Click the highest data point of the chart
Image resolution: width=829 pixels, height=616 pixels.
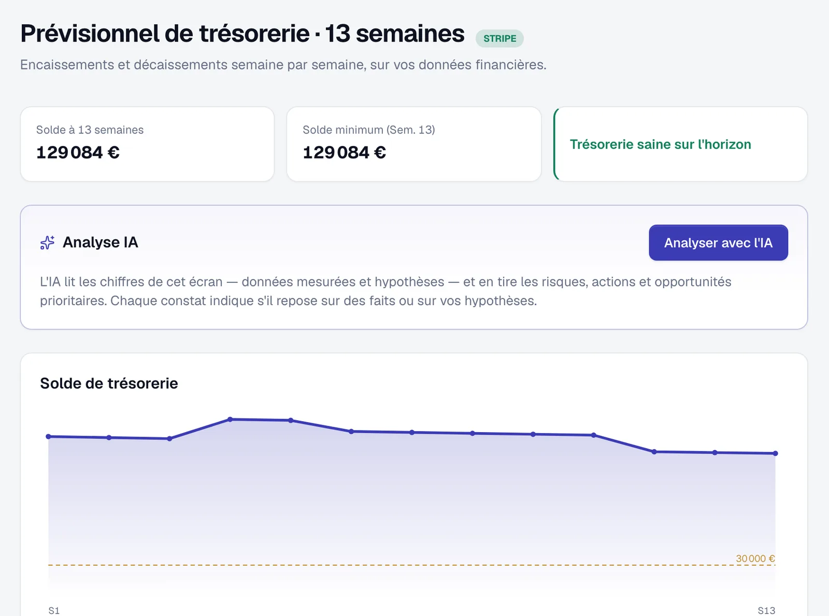(230, 419)
